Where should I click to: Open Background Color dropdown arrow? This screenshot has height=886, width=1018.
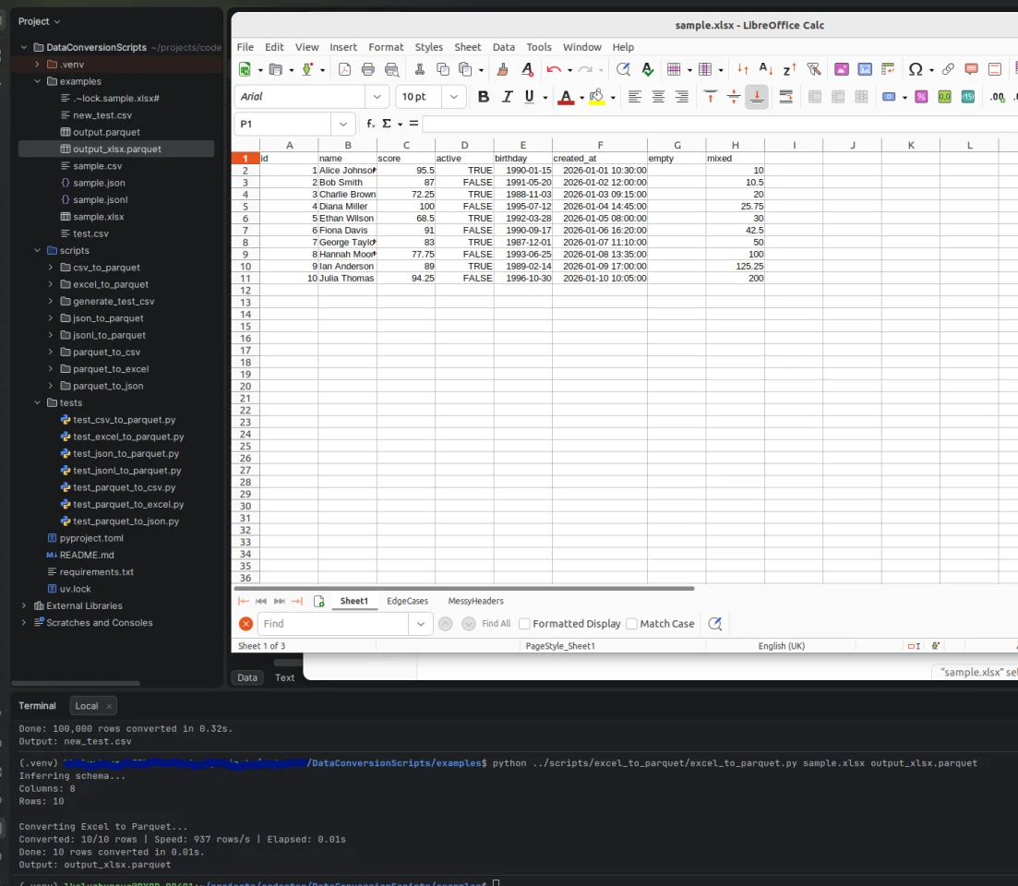(x=613, y=97)
